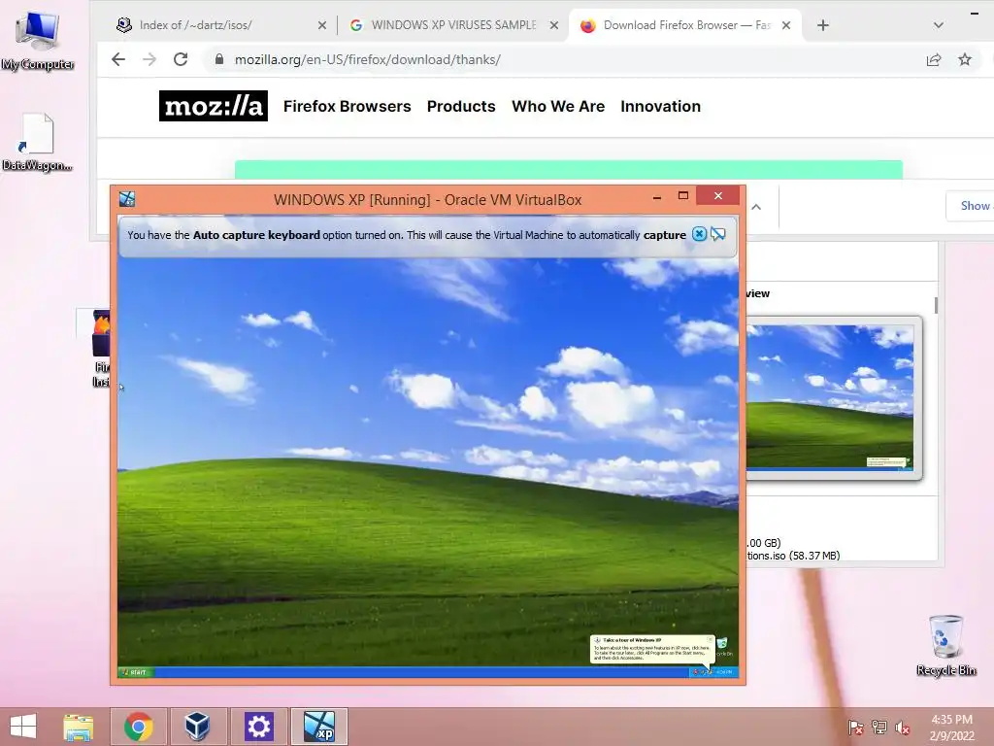Viewport: 994px width, 746px height.
Task: Switch to Chrome in the taskbar
Action: pyautogui.click(x=138, y=727)
